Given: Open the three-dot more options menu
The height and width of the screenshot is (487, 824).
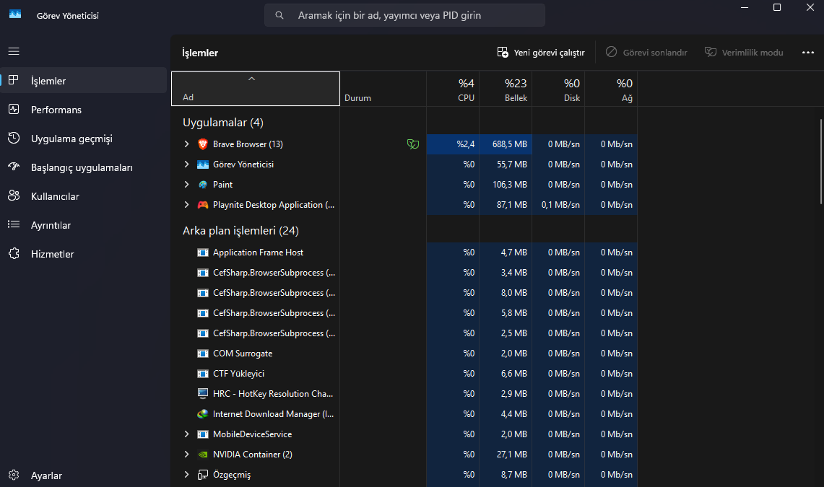Looking at the screenshot, I should pyautogui.click(x=807, y=53).
